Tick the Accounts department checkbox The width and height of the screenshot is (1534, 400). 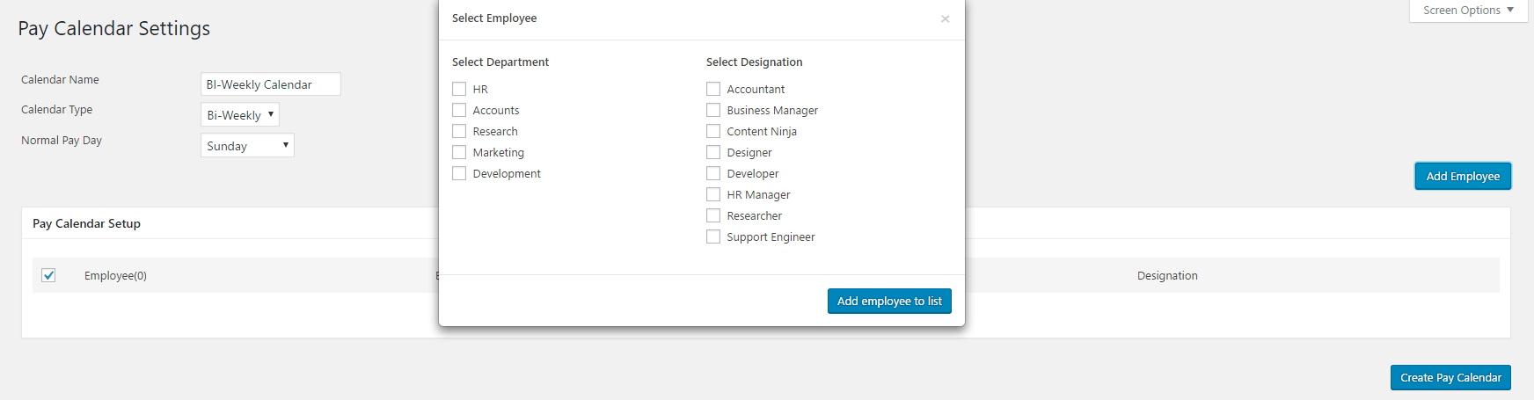(459, 110)
